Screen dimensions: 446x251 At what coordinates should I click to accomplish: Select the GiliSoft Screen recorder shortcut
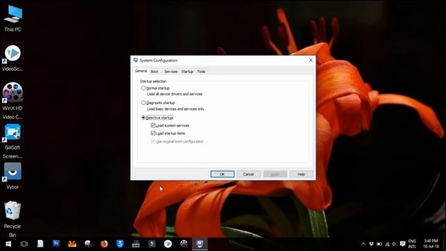[13, 141]
